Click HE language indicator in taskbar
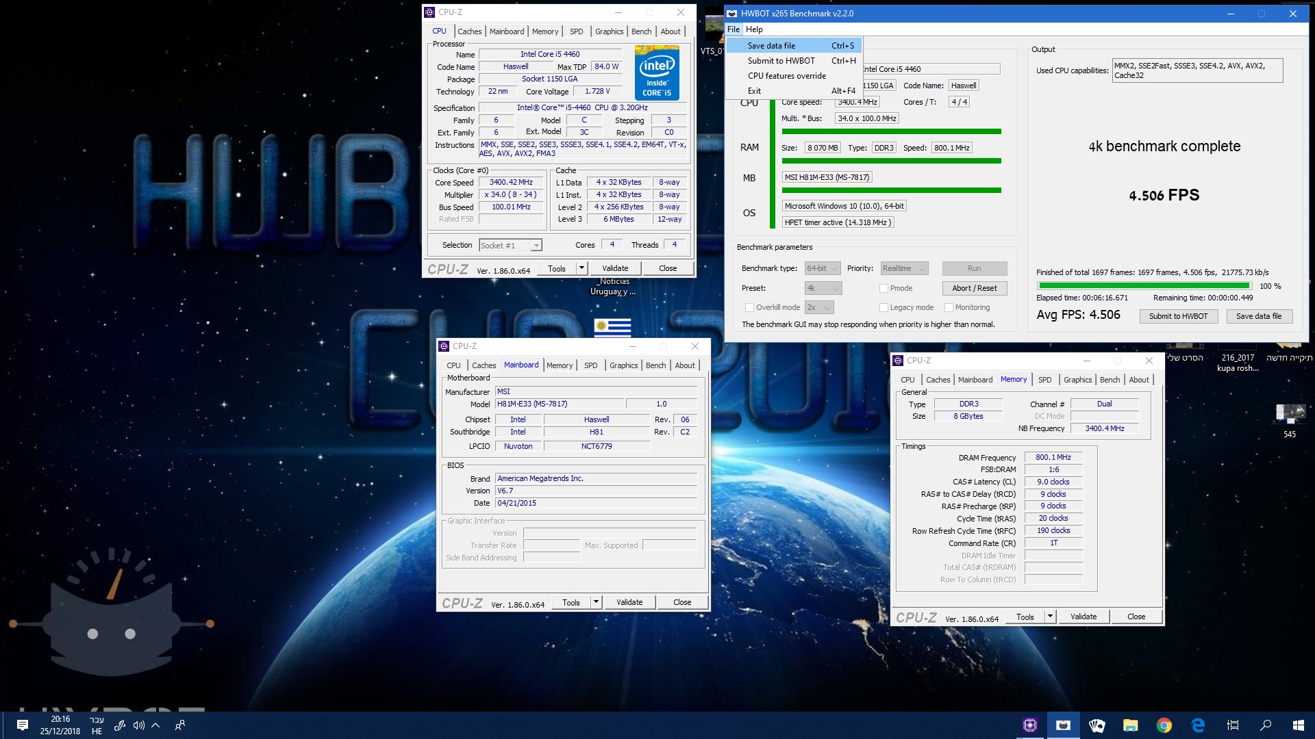Screen dimensions: 1315x739 pos(97,731)
